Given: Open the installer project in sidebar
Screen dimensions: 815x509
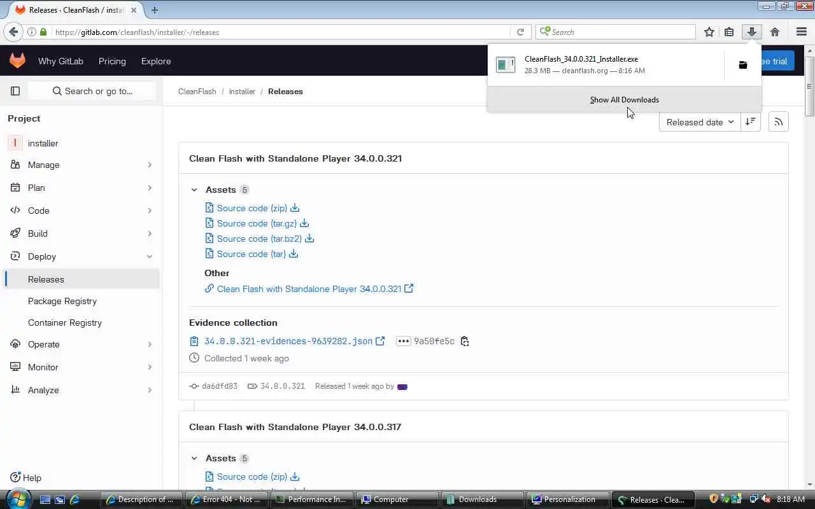Looking at the screenshot, I should point(81,143).
